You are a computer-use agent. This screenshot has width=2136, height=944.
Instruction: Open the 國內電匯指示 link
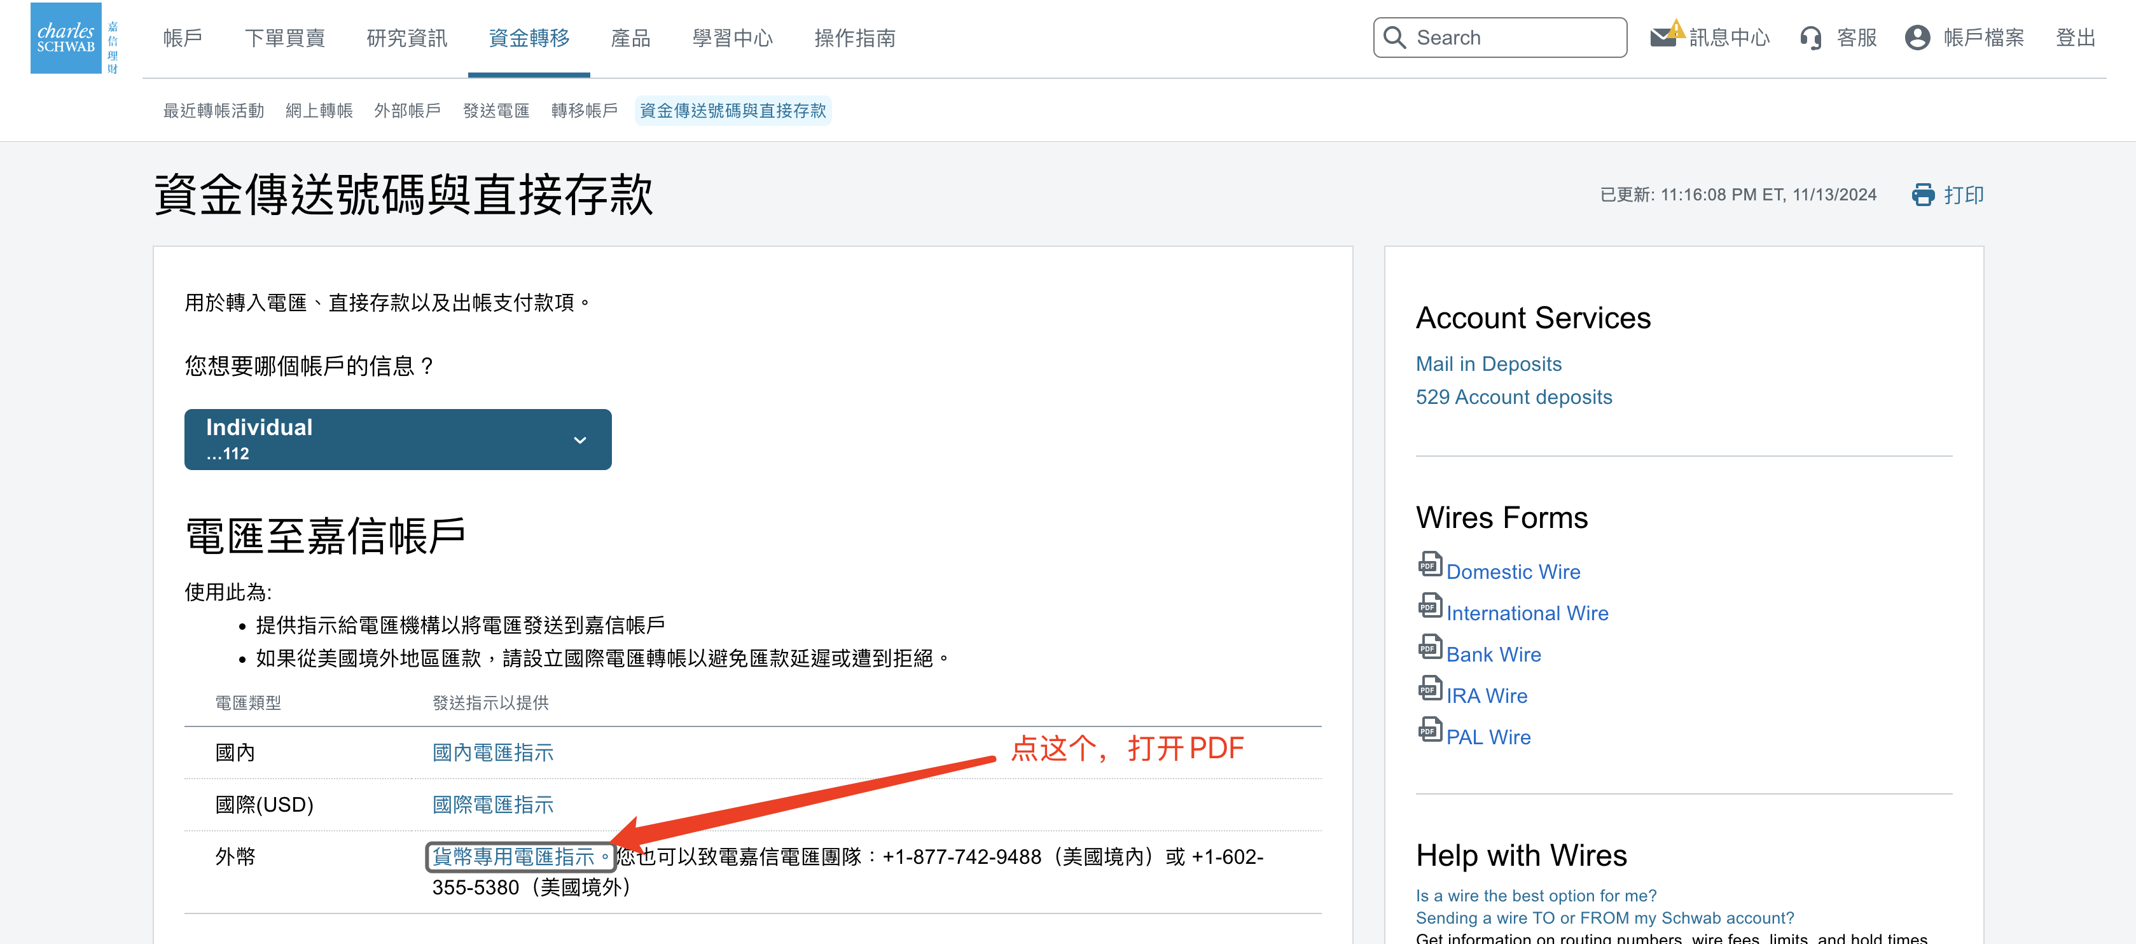(x=492, y=753)
